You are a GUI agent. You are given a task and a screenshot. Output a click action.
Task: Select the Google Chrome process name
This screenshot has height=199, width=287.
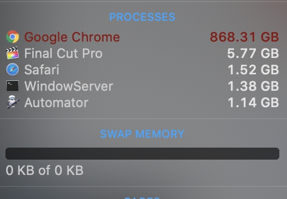[72, 37]
